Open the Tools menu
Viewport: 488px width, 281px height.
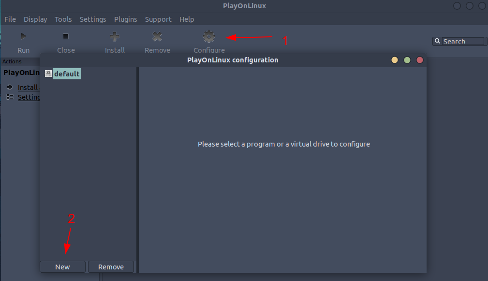point(63,19)
